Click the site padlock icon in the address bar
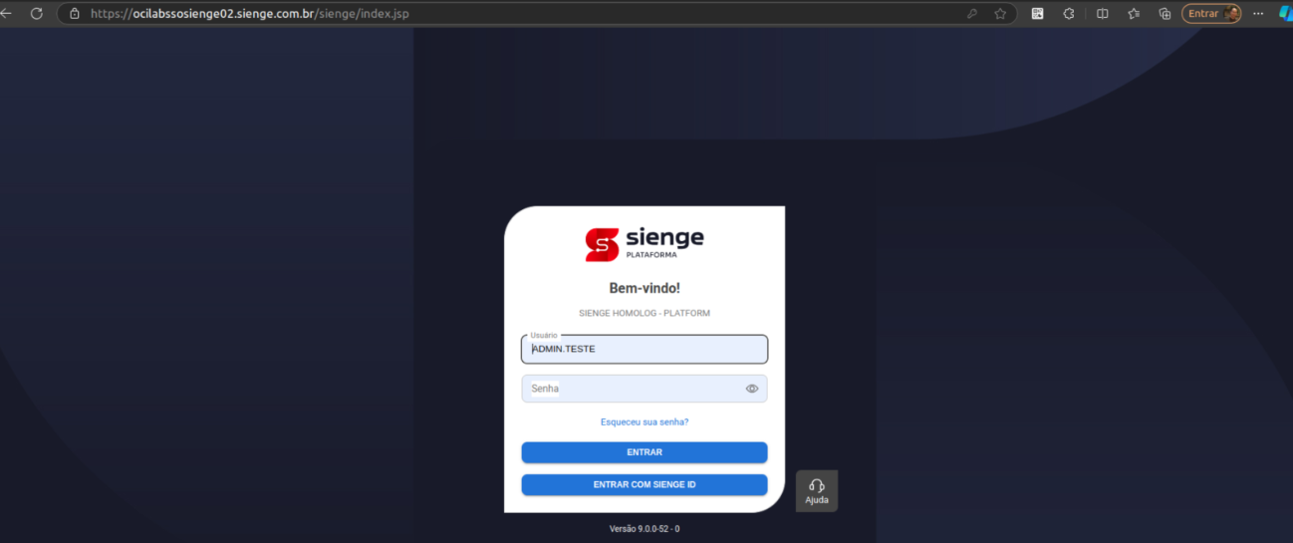Viewport: 1293px width, 543px height. tap(75, 14)
